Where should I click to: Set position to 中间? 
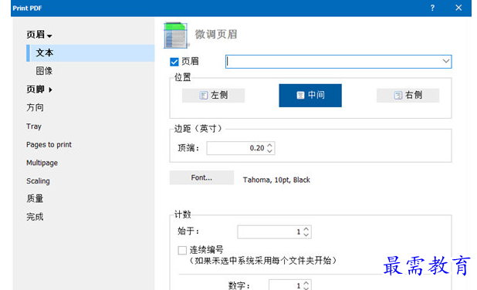(x=310, y=96)
